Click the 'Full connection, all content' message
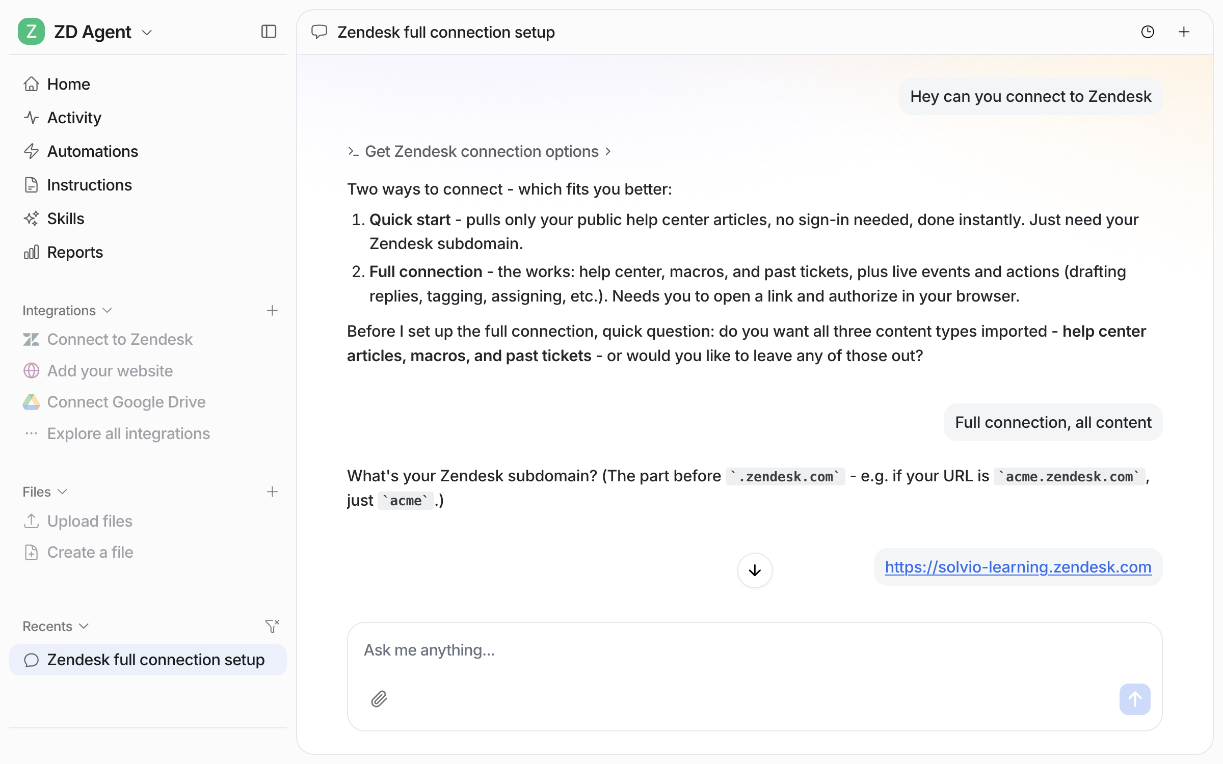This screenshot has width=1223, height=764. click(x=1053, y=422)
